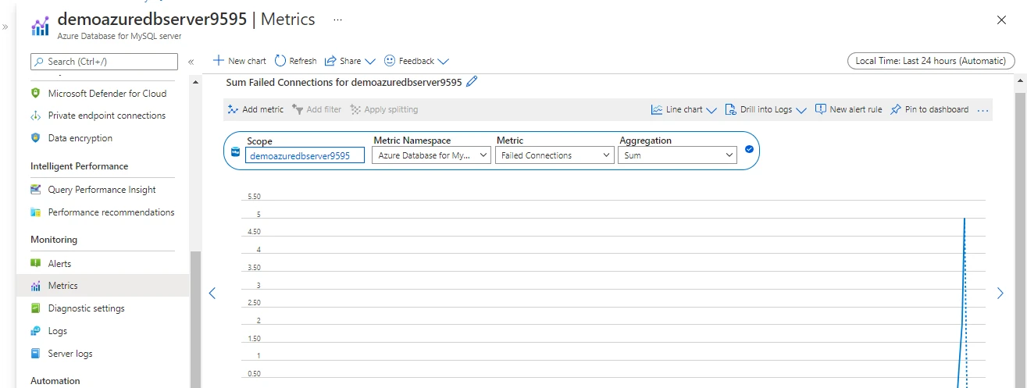Open chart more options ellipsis
The width and height of the screenshot is (1027, 388).
[982, 110]
